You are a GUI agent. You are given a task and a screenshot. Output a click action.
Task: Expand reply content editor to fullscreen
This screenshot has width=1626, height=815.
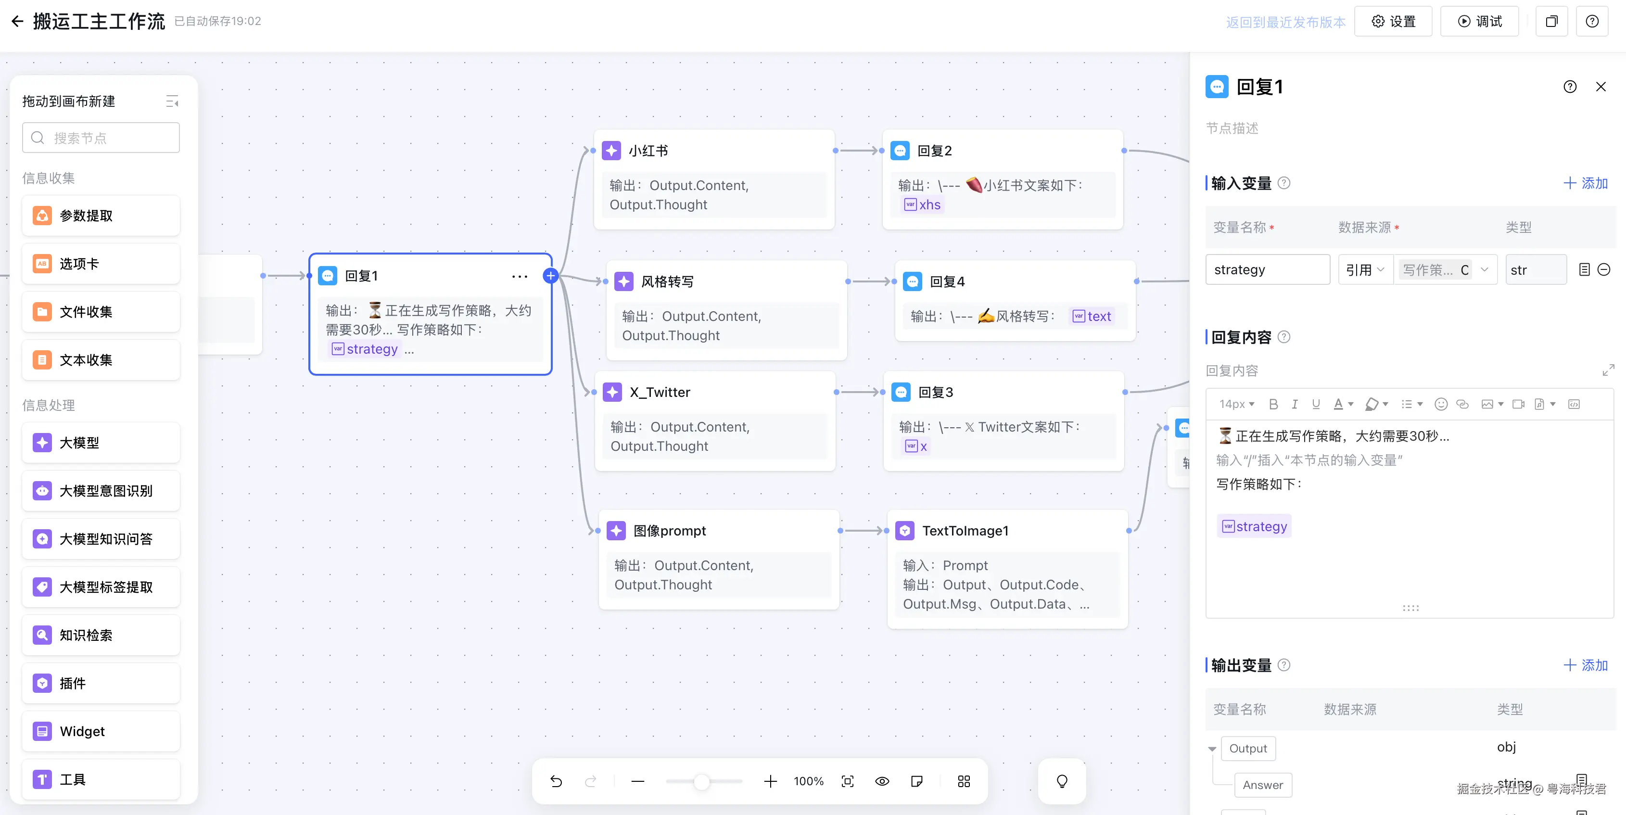point(1608,370)
